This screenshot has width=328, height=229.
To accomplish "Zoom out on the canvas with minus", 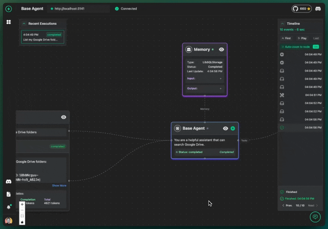I will pyautogui.click(x=22, y=210).
